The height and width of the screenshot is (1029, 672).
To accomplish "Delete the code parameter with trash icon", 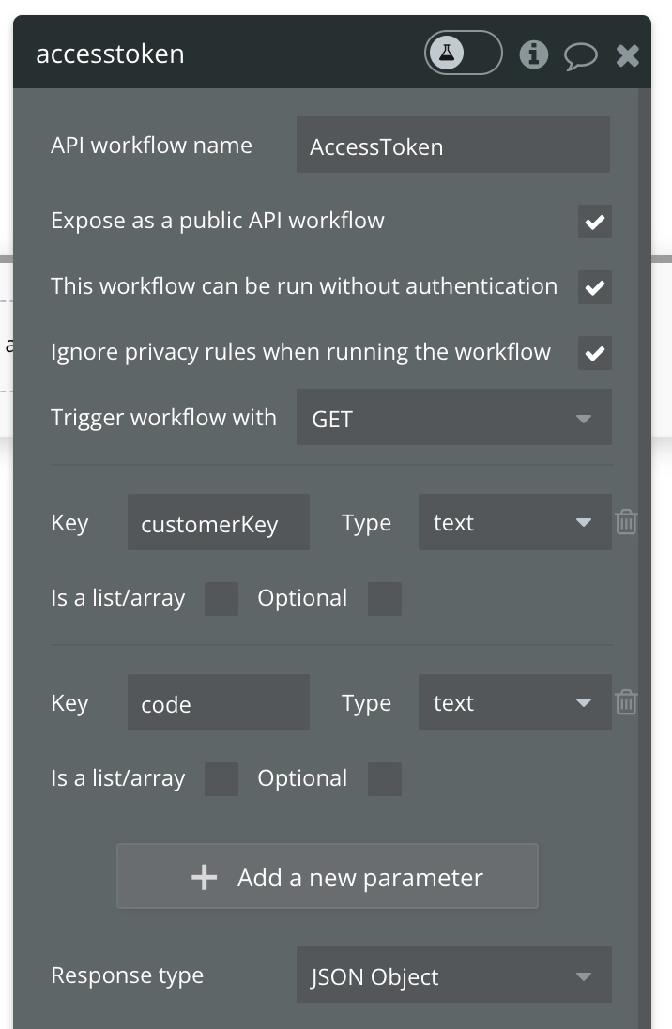I will point(626,702).
